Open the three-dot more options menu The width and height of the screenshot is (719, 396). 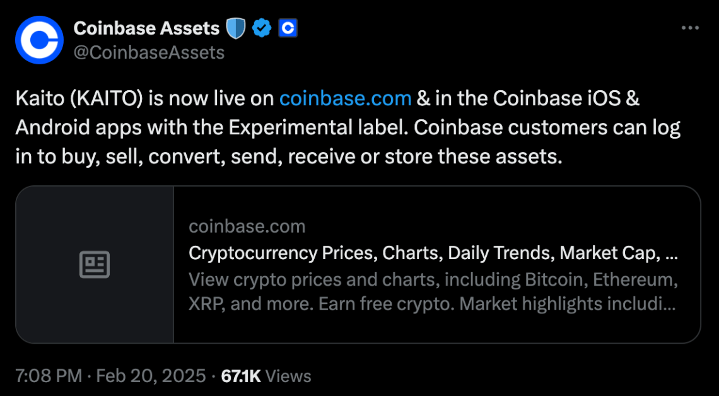691,26
